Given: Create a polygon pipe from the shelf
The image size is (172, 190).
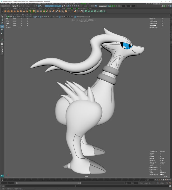Looking at the screenshot, I should point(27,11).
